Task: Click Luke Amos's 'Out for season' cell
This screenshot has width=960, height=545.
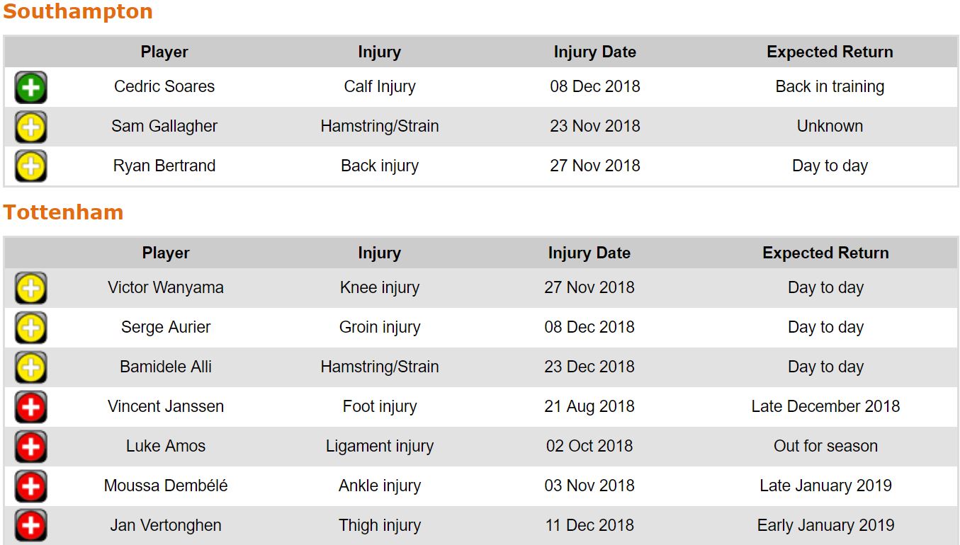Action: [x=825, y=447]
